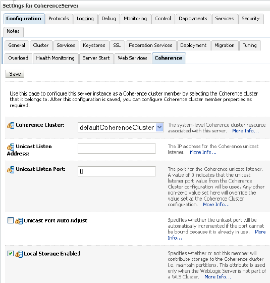Click the icon beside Unicast Listen Port

pos(11,169)
